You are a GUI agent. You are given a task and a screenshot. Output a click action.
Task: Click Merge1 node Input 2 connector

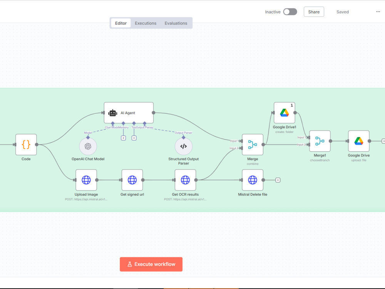pyautogui.click(x=309, y=144)
